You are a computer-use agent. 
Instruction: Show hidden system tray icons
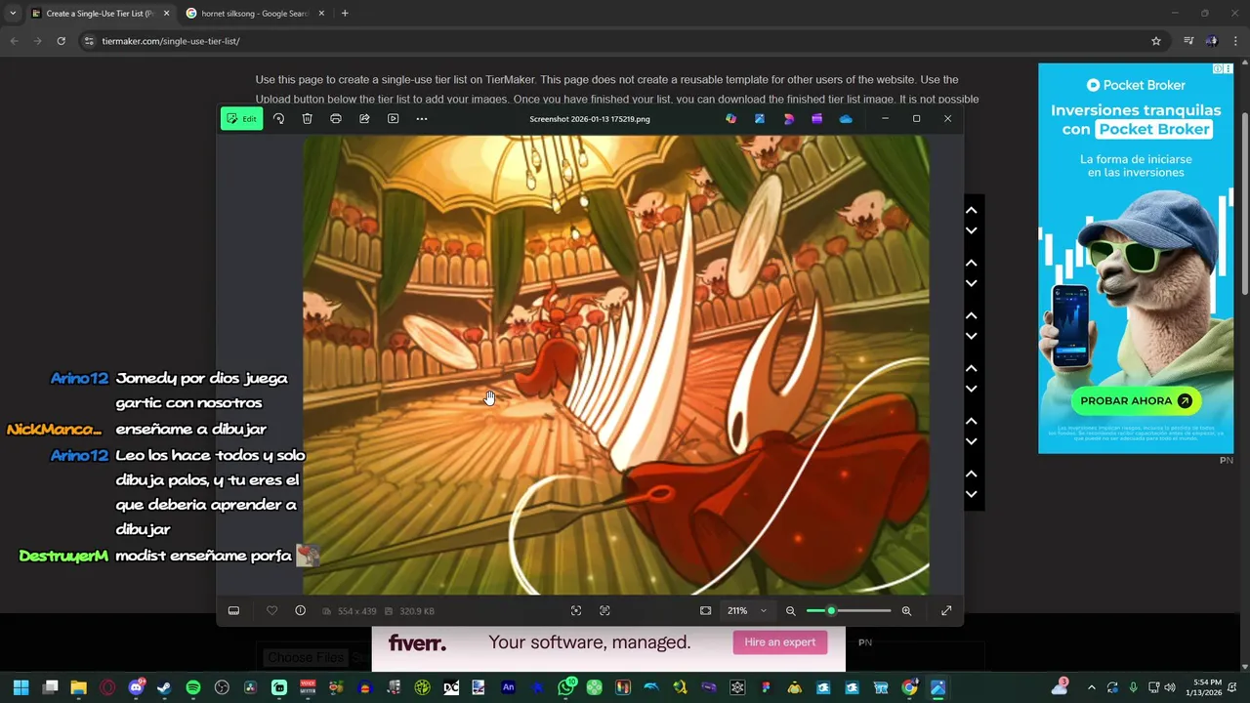point(1091,687)
